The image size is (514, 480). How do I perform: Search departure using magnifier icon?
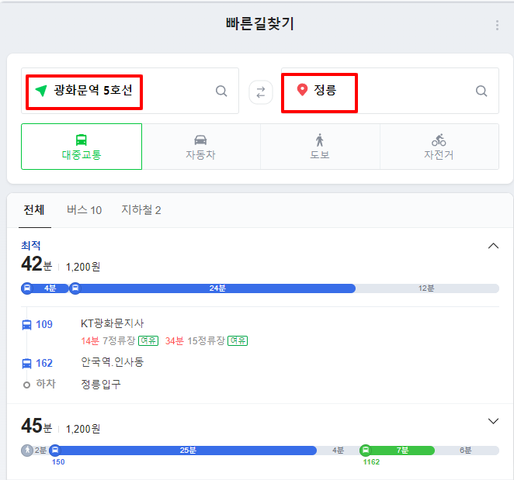click(x=221, y=91)
